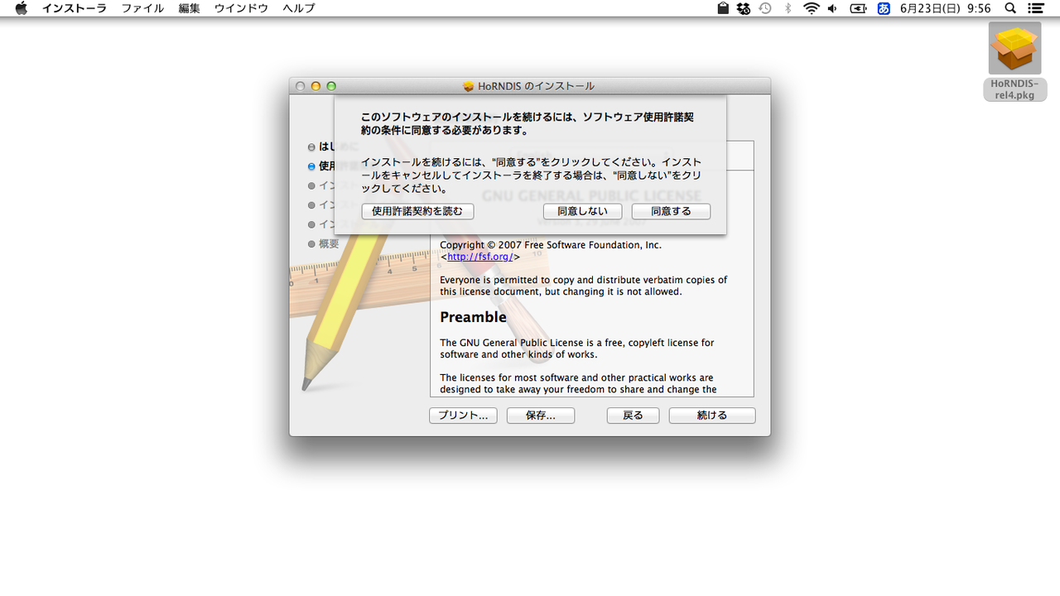Click the 概要 step in installer sidebar
The image size is (1060, 596).
(x=324, y=244)
